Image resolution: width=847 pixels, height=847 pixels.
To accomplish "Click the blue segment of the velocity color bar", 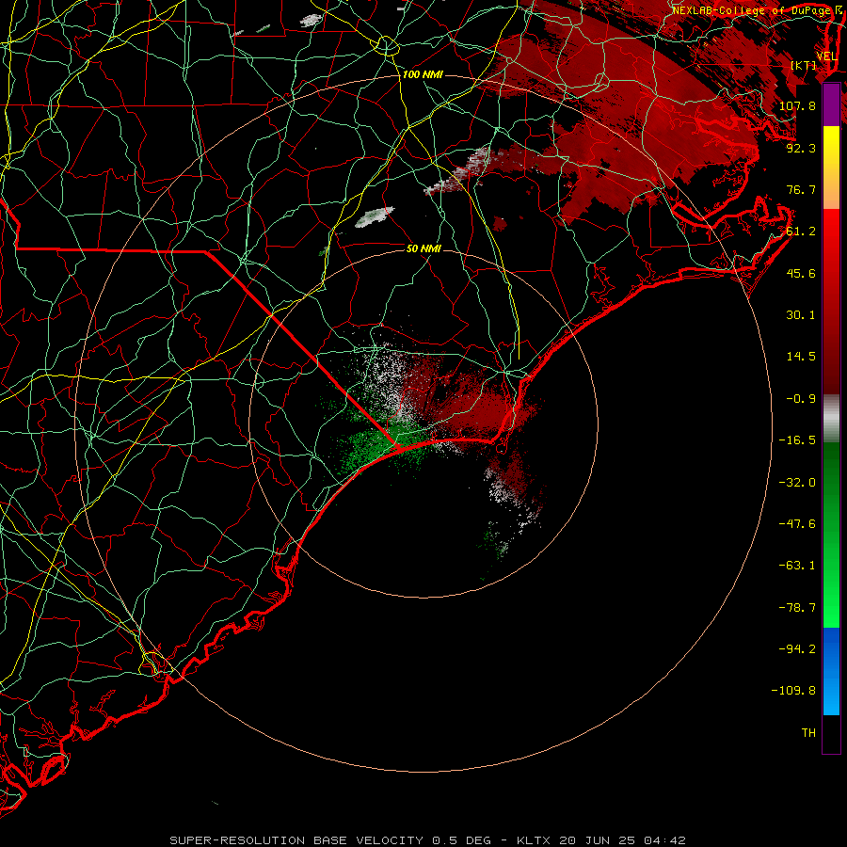I will tap(831, 671).
